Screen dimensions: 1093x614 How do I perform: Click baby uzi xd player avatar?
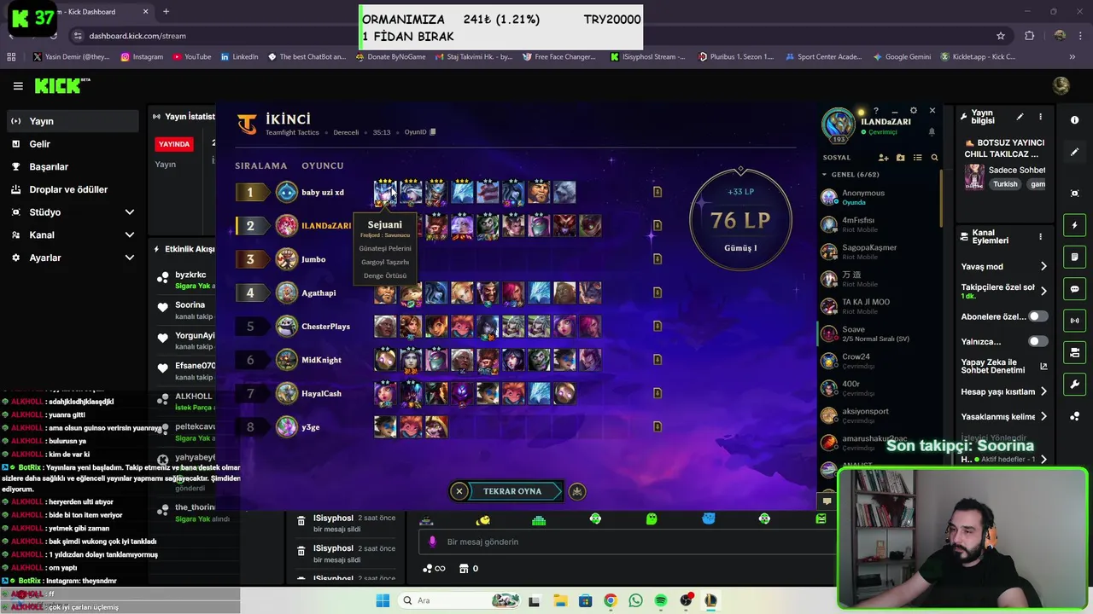[287, 192]
